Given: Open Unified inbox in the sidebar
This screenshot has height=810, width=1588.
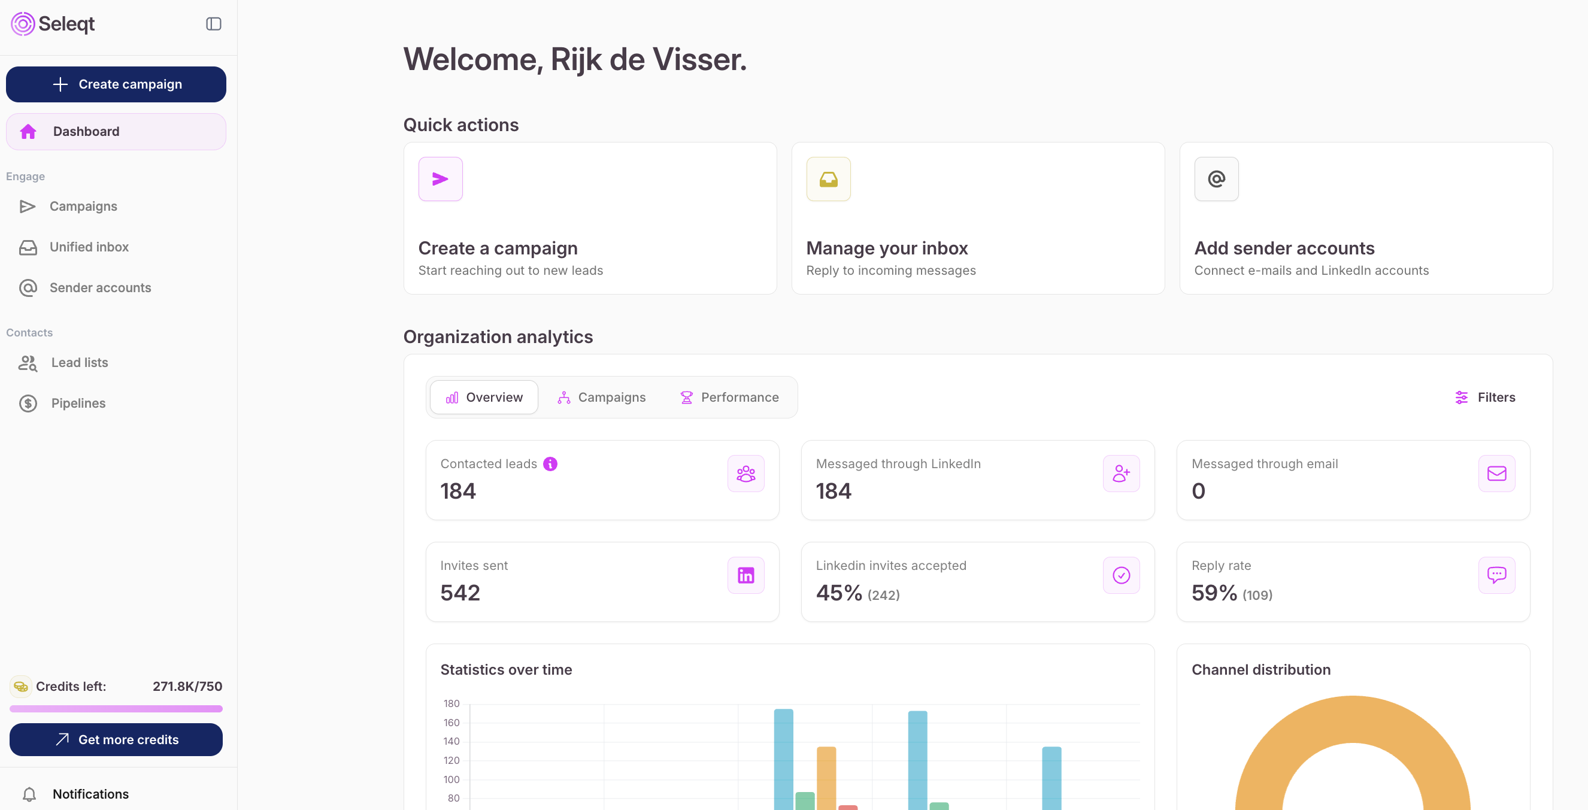Looking at the screenshot, I should [89, 247].
